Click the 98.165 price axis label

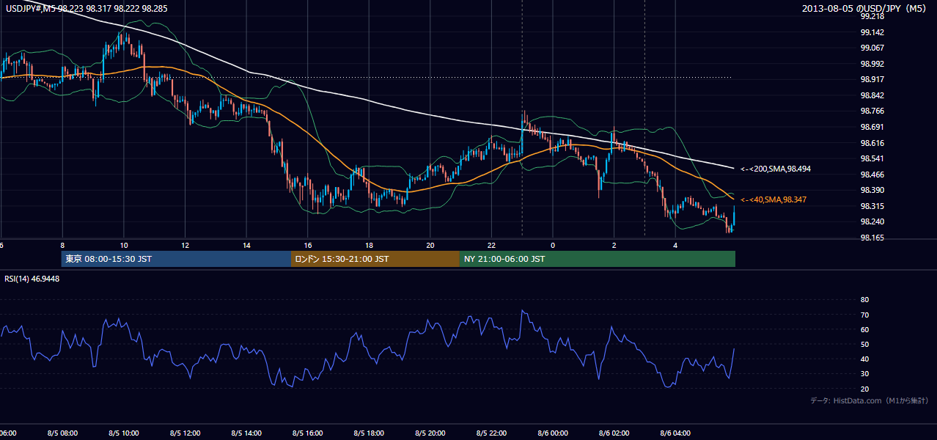872,238
